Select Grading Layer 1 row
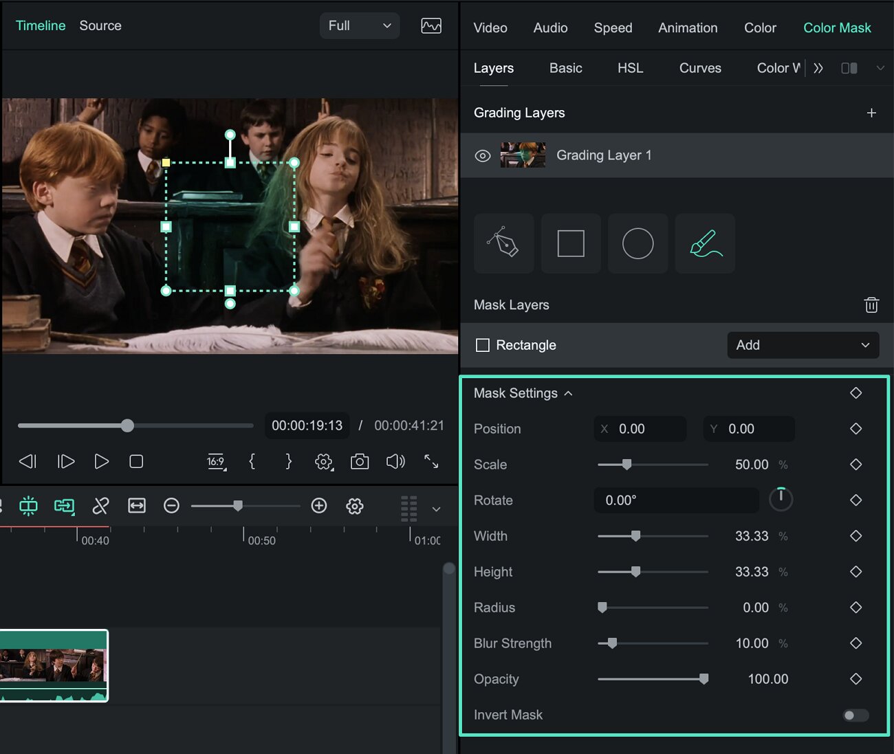The width and height of the screenshot is (894, 754). coord(677,155)
